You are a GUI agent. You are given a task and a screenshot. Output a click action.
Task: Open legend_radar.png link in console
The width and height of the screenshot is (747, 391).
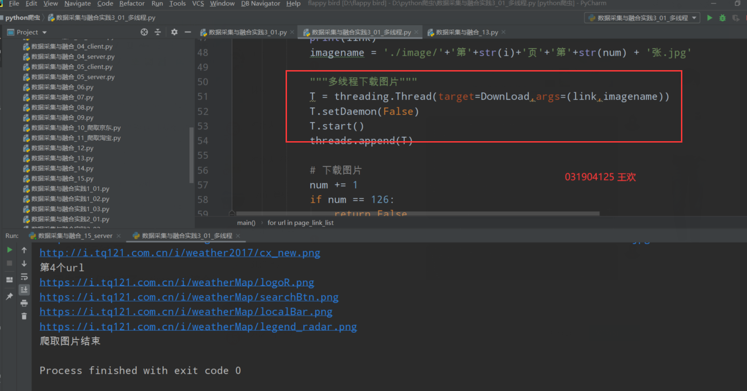[198, 327]
